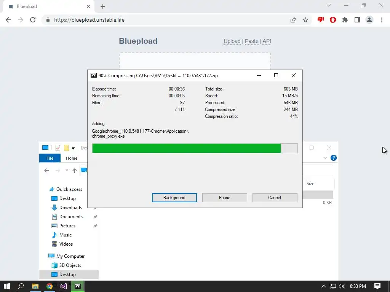
Task: Go up one folder in Explorer
Action: 75,170
